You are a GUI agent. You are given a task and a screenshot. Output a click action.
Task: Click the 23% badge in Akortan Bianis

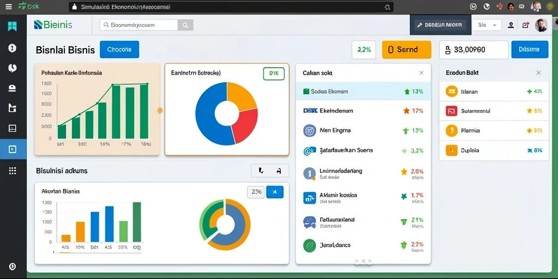click(256, 192)
